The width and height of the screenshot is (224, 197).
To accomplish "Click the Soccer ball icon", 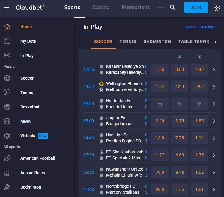I will [x=7, y=78].
